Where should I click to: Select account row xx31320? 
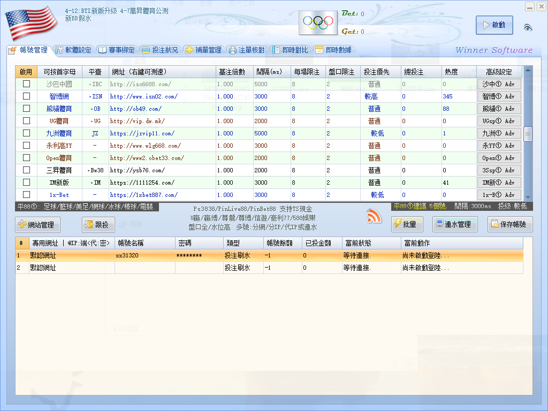(x=127, y=256)
